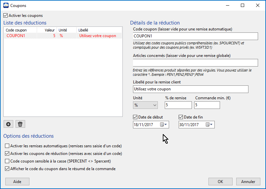Click into the Commande min. field

pos(207,105)
